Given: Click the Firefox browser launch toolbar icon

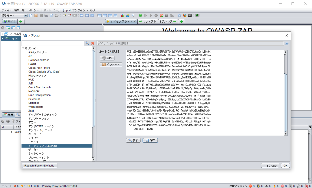Looking at the screenshot, I should 185,16.
